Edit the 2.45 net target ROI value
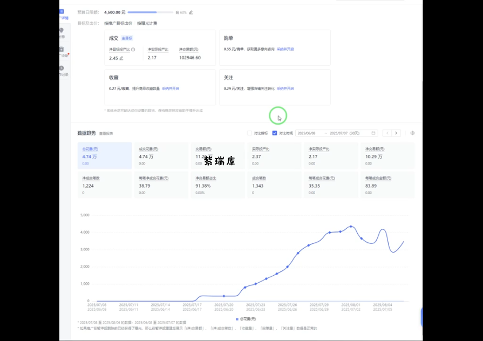This screenshot has width=483, height=341. pos(121,58)
